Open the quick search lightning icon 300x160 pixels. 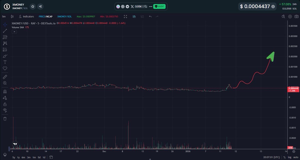[283, 16]
